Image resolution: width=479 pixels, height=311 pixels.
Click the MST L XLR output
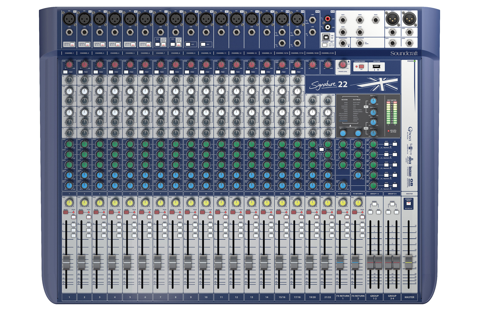pyautogui.click(x=392, y=19)
